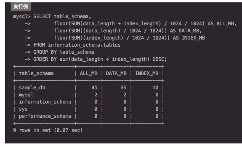Viewport: 242px width, 147px height.
Task: Click the SELECT keyword in first line
Action: click(42, 17)
